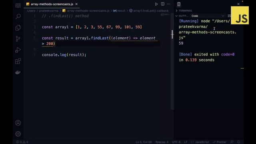Click the .findLast() method comment line

pyautogui.click(x=65, y=16)
